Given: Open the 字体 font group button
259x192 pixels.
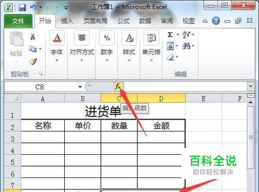Looking at the screenshot, I should point(57,46).
